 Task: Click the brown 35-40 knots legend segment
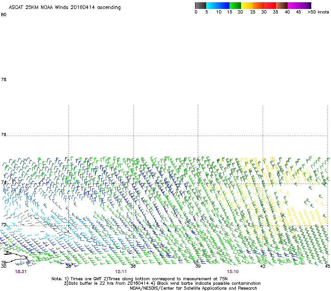click(282, 5)
